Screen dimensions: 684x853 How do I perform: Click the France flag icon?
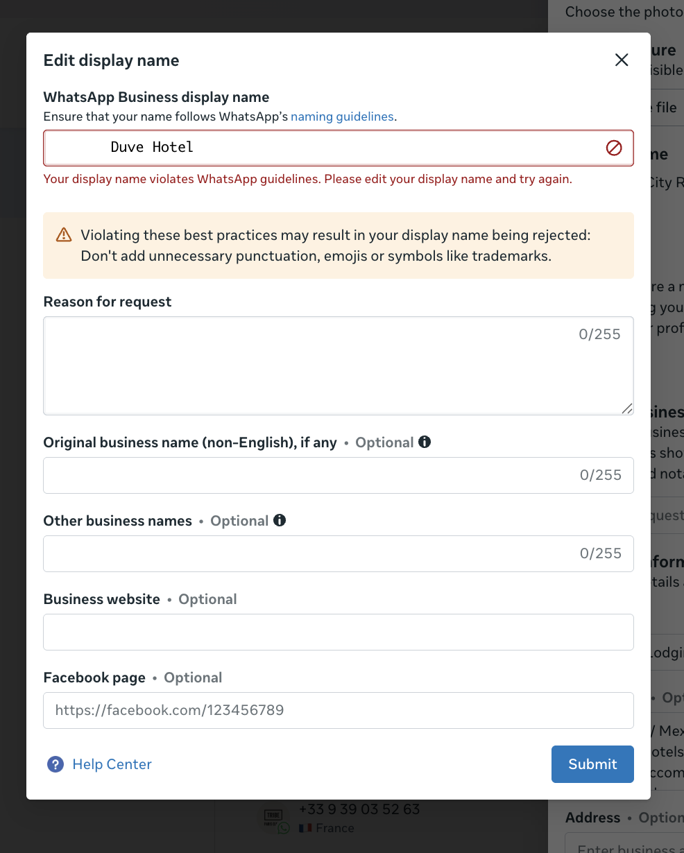click(x=305, y=828)
